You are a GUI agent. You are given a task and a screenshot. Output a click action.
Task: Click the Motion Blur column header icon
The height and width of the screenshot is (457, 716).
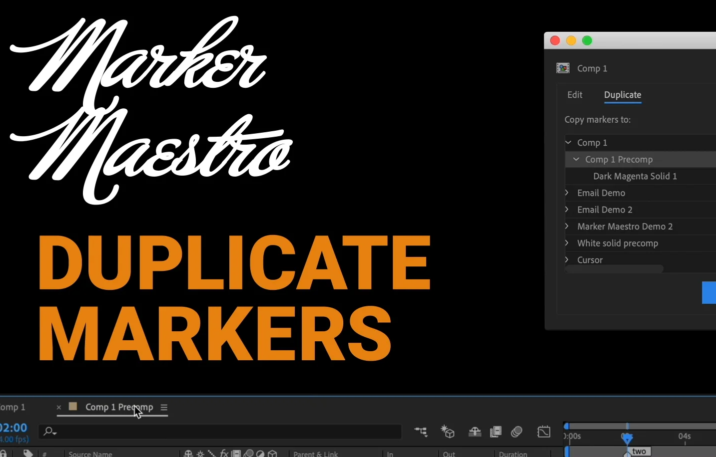248,454
